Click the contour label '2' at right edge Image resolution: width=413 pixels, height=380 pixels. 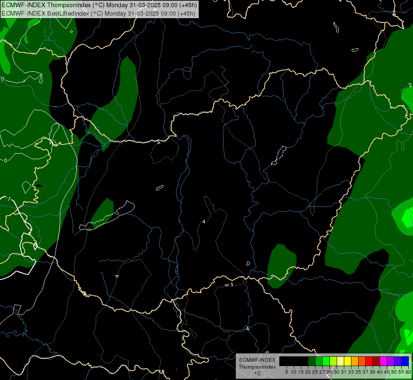point(410,85)
